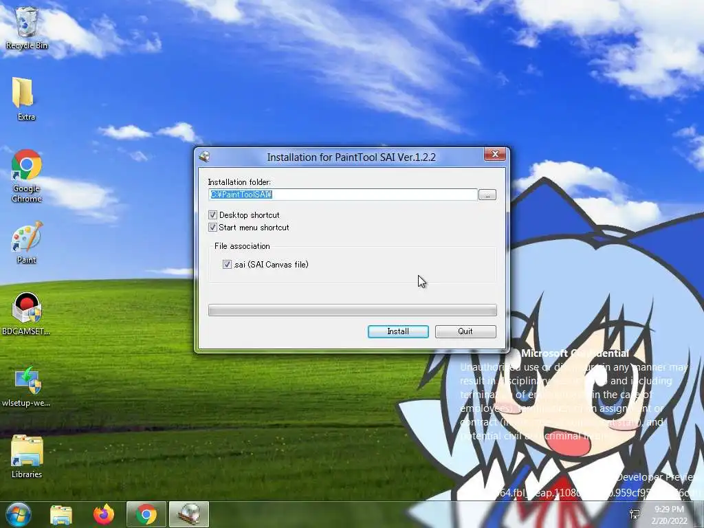Select the BDCAMSETUP installer icon
The image size is (704, 528).
click(26, 313)
